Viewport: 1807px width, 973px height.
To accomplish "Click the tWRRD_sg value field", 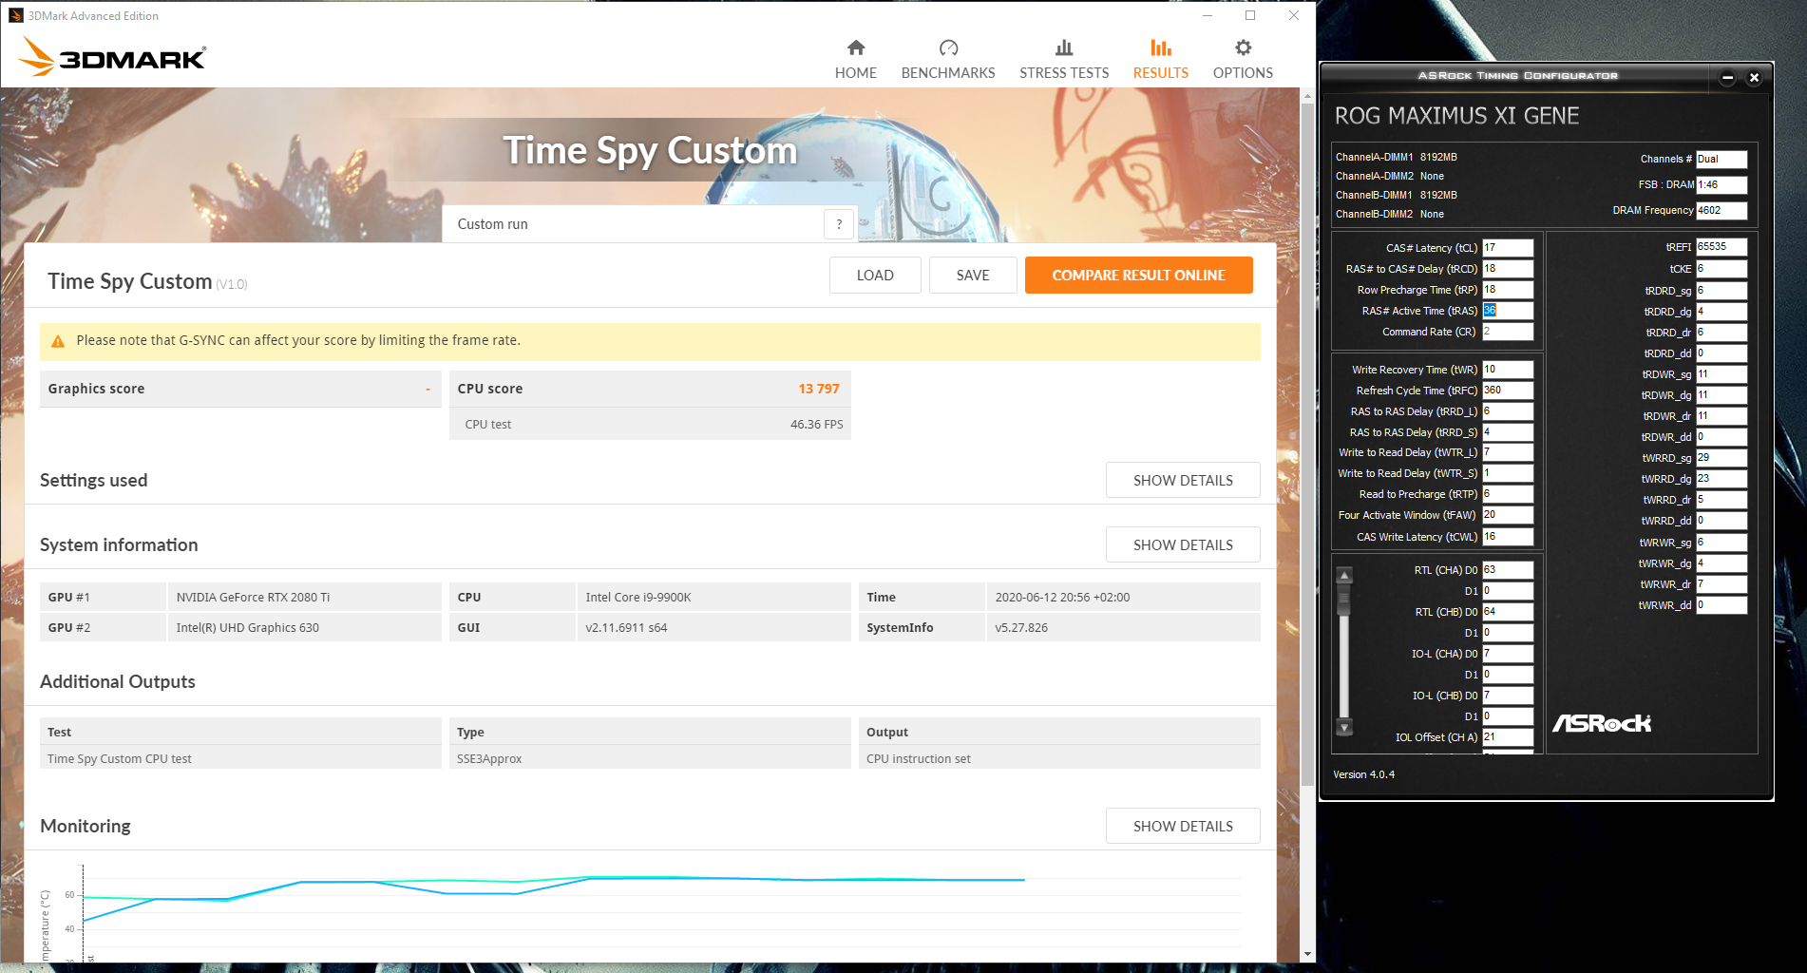I will pyautogui.click(x=1721, y=458).
